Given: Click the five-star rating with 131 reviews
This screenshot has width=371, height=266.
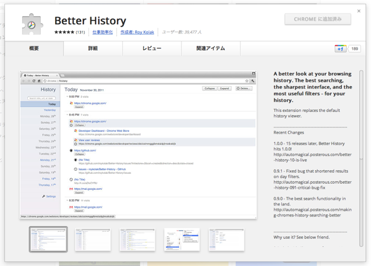Looking at the screenshot, I should pyautogui.click(x=69, y=32).
